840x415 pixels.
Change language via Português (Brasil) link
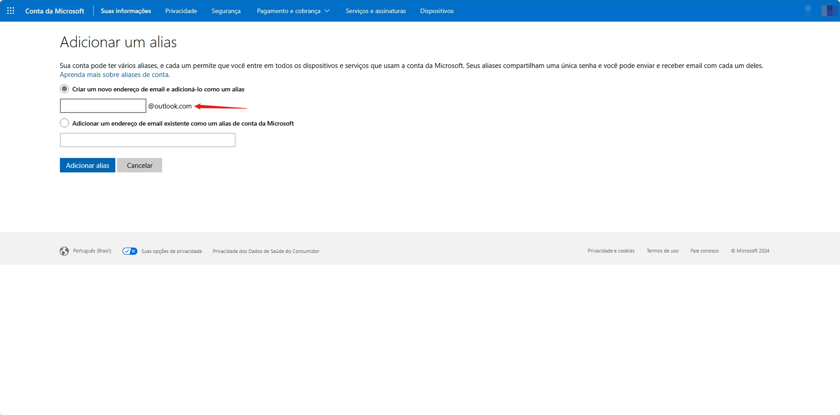(x=92, y=251)
